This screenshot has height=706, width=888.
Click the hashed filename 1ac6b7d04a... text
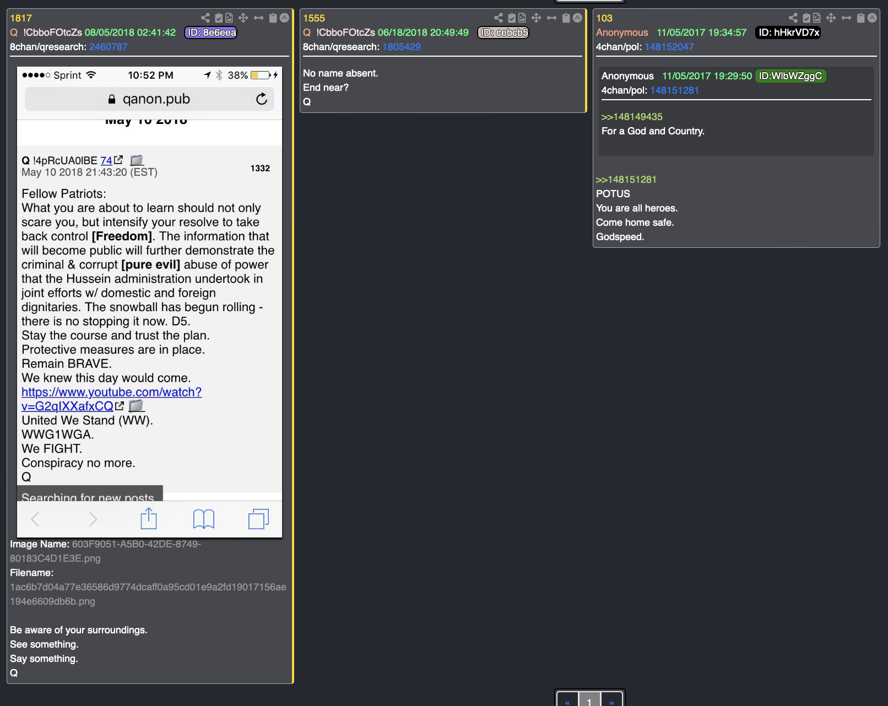tap(148, 594)
